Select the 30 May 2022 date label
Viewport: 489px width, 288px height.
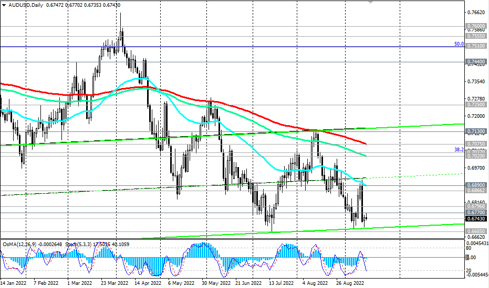[216, 282]
